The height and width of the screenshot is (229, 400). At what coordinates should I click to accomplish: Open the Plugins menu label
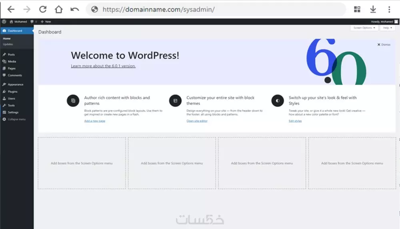pos(12,92)
